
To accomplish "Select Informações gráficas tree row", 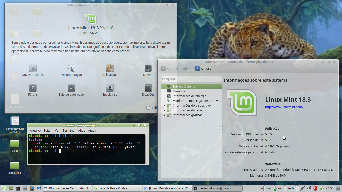I will click(192, 115).
